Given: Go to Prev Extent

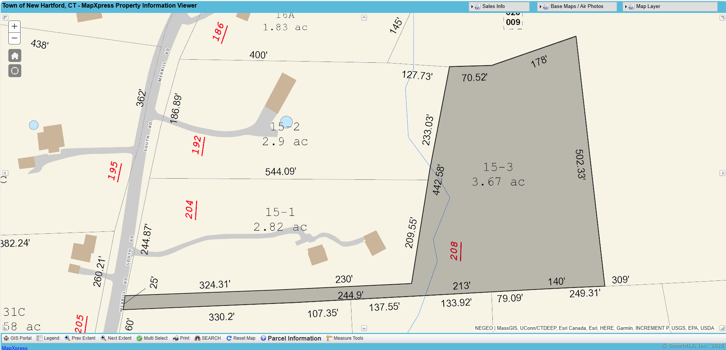Looking at the screenshot, I should coord(80,338).
